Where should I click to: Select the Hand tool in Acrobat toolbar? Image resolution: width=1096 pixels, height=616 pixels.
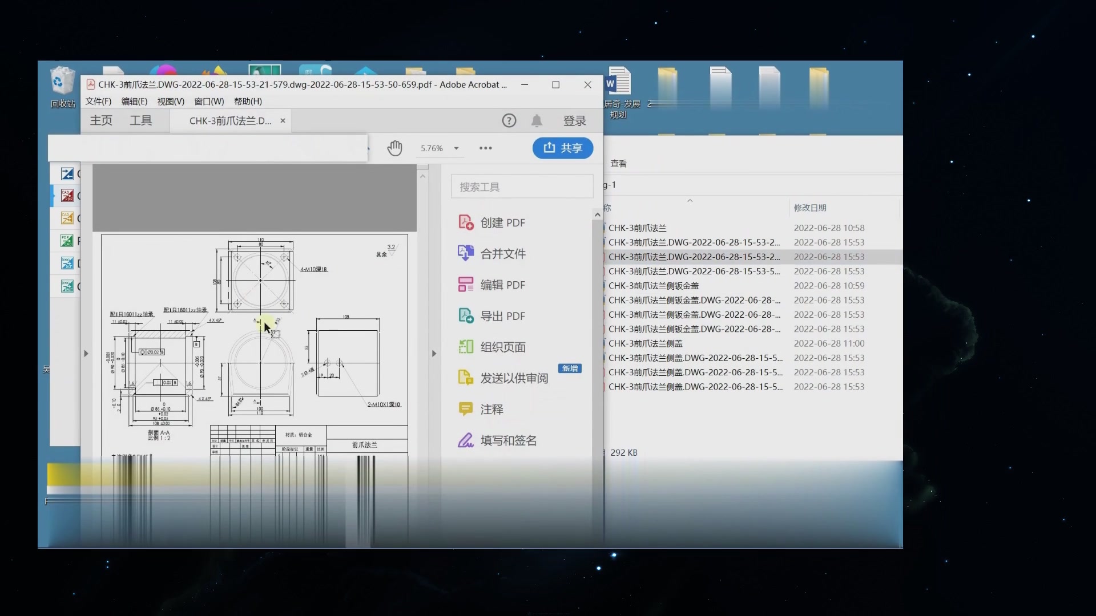tap(394, 148)
